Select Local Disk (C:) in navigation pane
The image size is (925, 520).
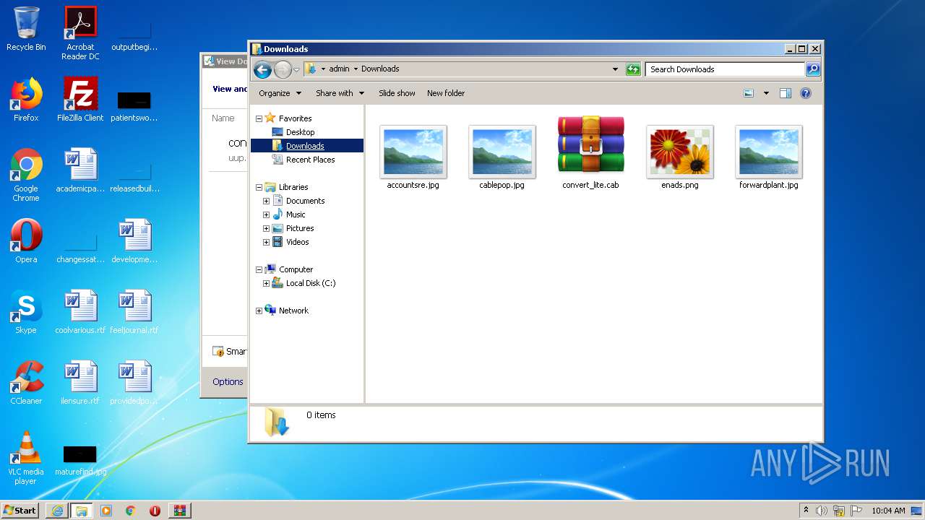(310, 283)
